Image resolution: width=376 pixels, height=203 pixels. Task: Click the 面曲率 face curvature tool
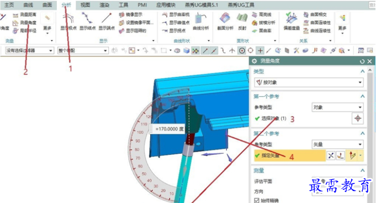262,31
